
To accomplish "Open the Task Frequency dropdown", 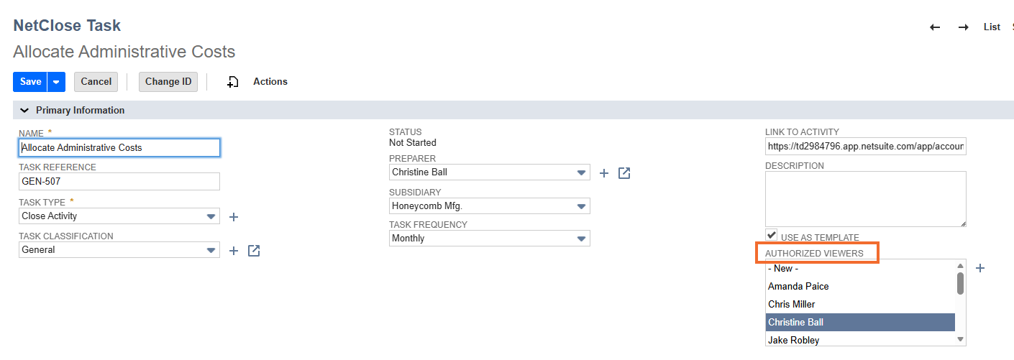I will [x=581, y=239].
